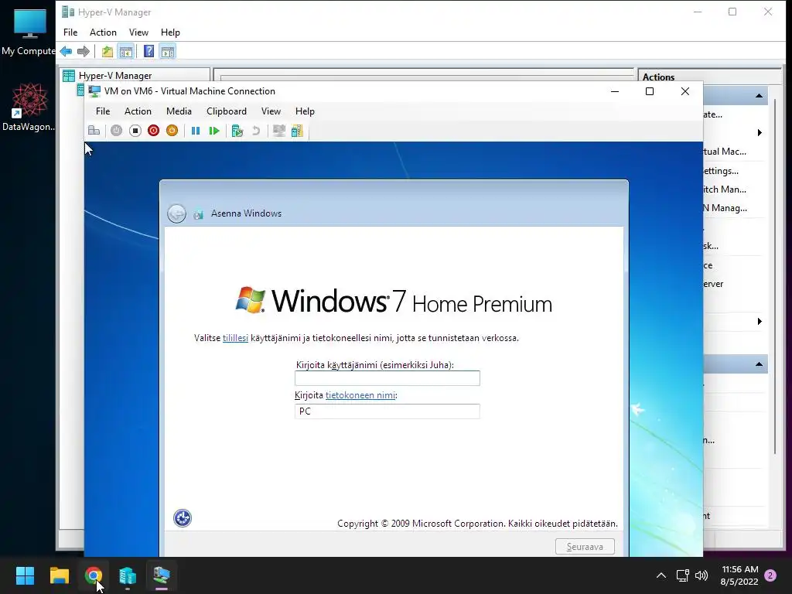Image resolution: width=792 pixels, height=594 pixels.
Task: Open Action menu in Hyper-V Manager
Action: click(x=103, y=32)
